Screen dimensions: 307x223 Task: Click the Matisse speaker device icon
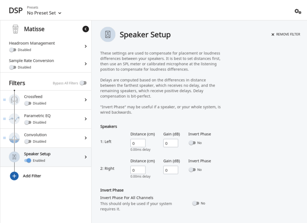(15, 29)
